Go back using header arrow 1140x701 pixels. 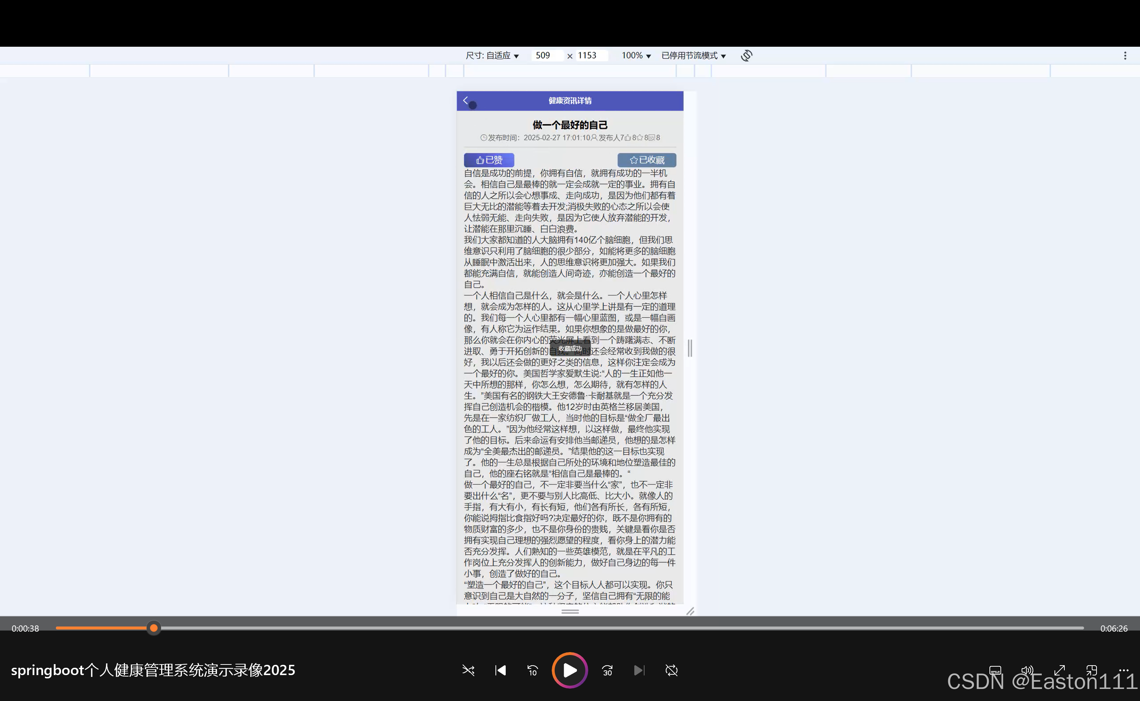(466, 100)
